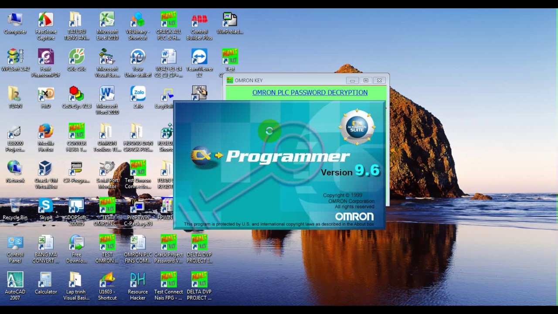
Task: Open Test Omron Connection shortcut
Action: click(138, 175)
